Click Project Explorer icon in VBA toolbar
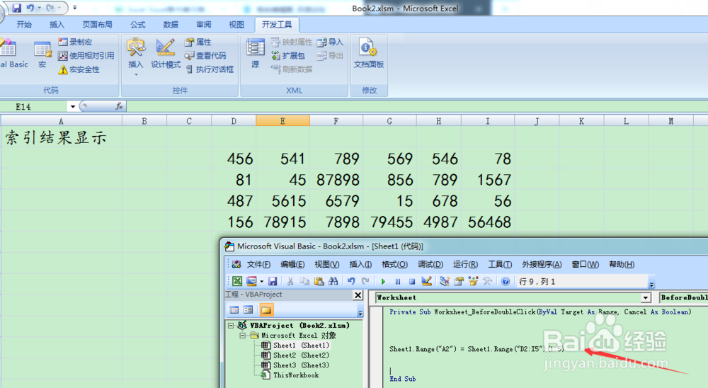 click(445, 281)
